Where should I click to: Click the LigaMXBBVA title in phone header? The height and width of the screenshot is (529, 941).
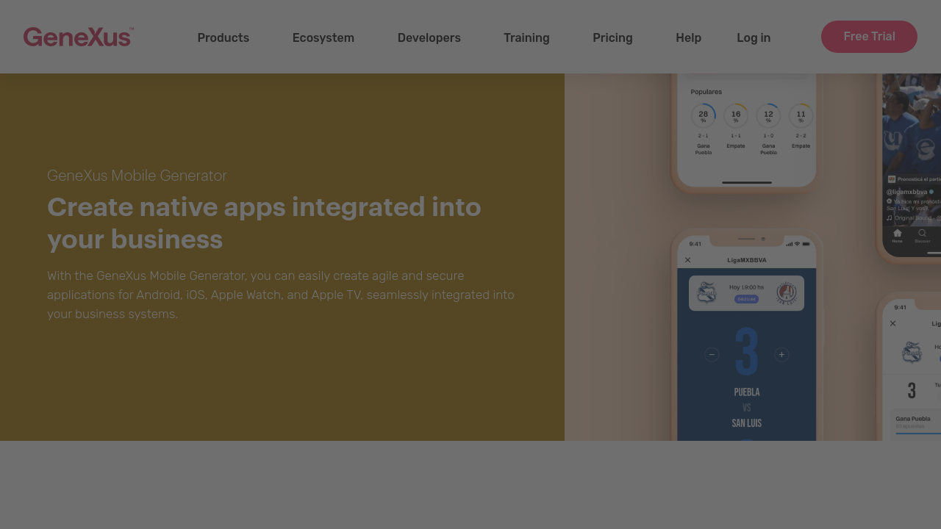coord(747,260)
